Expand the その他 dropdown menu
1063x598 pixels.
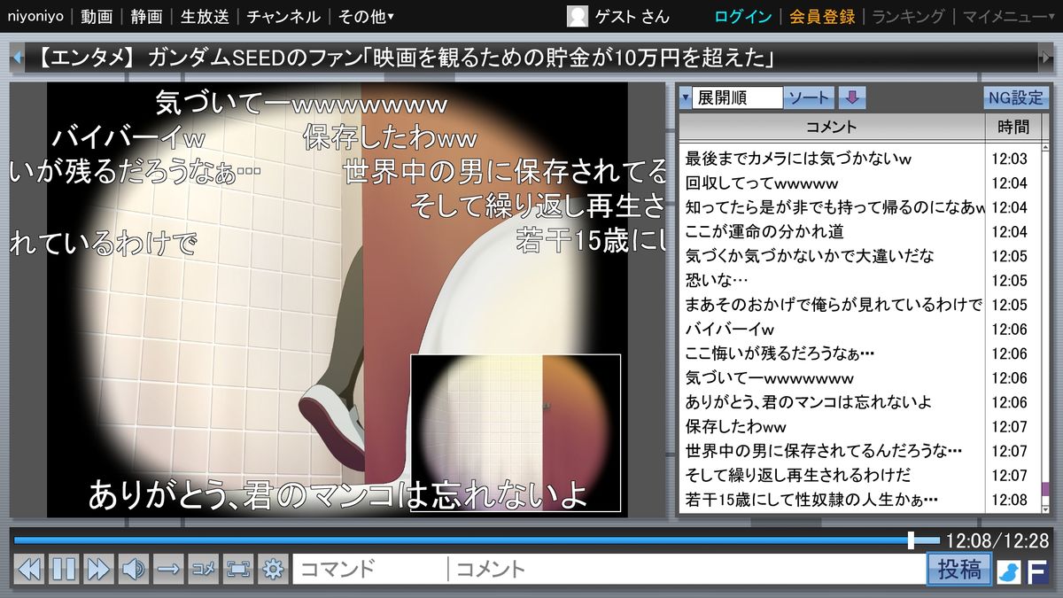[x=366, y=16]
